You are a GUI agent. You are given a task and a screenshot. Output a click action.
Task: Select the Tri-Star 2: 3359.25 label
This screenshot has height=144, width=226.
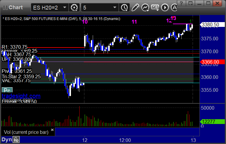(x=21, y=76)
